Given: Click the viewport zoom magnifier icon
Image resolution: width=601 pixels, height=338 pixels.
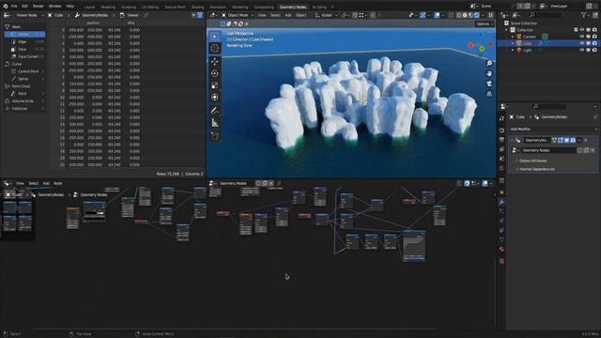Looking at the screenshot, I should click(x=489, y=63).
